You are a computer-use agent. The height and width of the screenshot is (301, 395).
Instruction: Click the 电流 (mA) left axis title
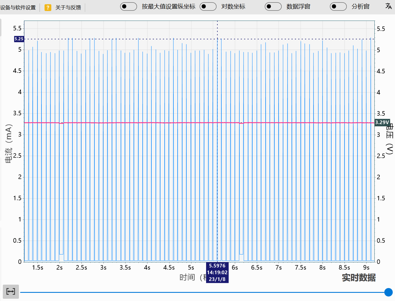9,144
